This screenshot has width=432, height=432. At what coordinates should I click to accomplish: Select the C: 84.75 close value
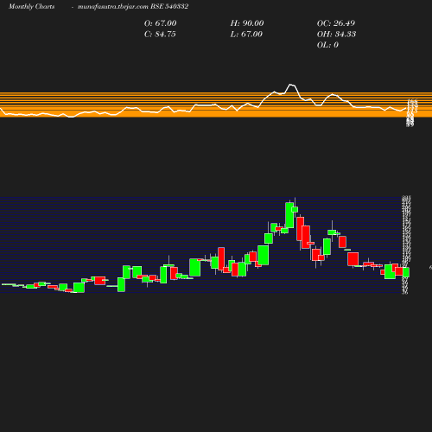pyautogui.click(x=160, y=35)
